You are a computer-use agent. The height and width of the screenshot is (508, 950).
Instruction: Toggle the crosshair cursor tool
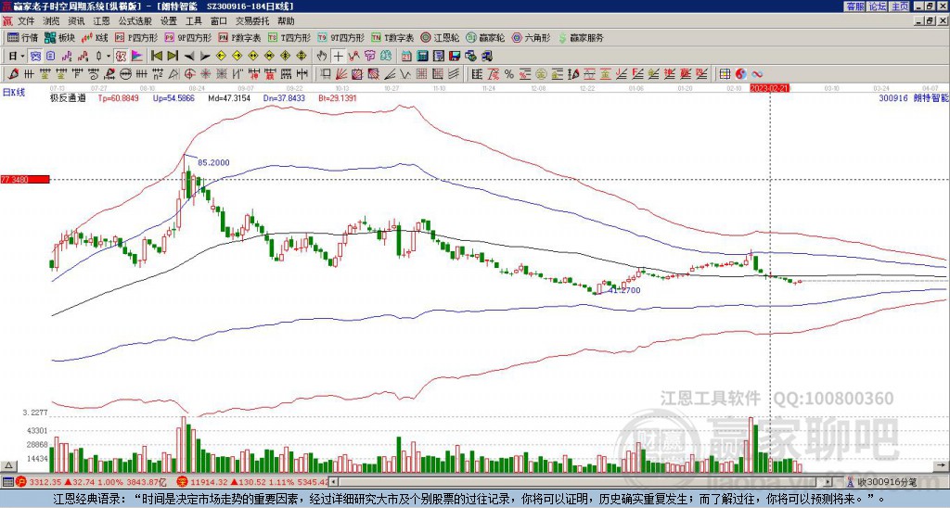point(338,57)
